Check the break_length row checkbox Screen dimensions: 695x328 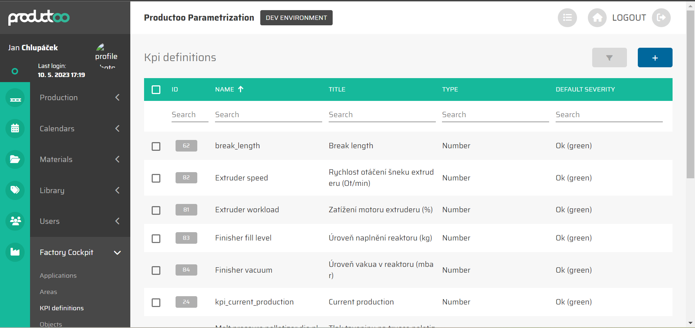click(x=156, y=146)
